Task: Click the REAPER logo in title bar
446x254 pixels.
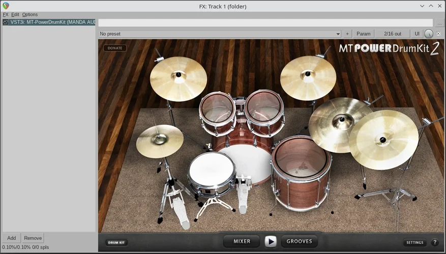Action: pos(6,6)
